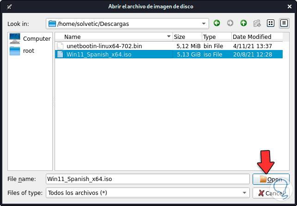The height and width of the screenshot is (206, 297).
Task: Select the file unetbootin-linux64-702.bin
Action: [104, 46]
